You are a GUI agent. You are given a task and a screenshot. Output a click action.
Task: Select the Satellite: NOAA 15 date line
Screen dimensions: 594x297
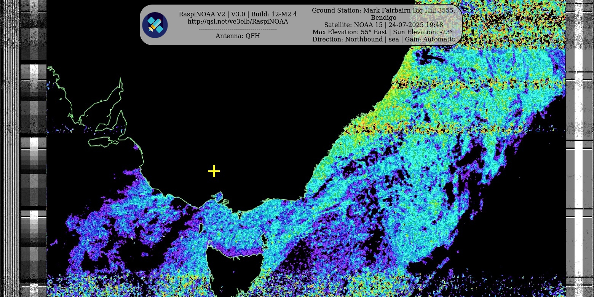(x=383, y=25)
